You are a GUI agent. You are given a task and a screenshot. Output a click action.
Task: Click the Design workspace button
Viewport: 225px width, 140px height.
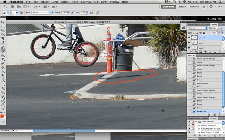[182, 7]
